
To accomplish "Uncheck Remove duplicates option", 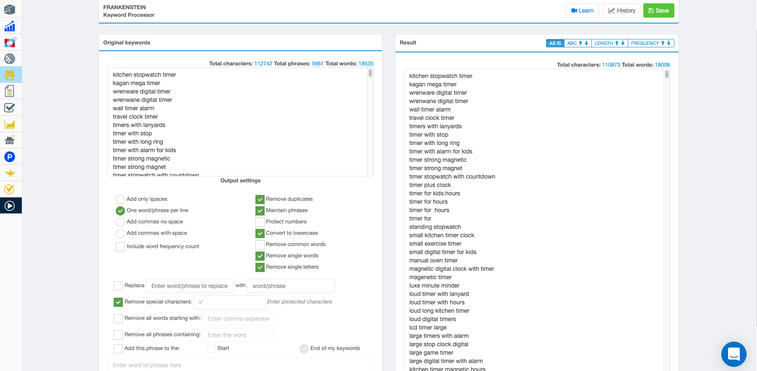I will pyautogui.click(x=260, y=199).
